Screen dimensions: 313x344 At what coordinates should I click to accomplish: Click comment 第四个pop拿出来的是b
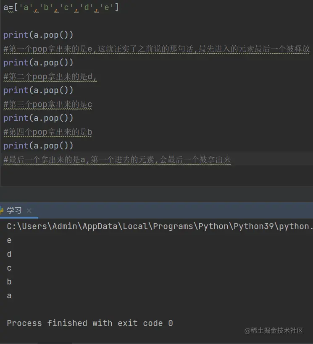[47, 132]
